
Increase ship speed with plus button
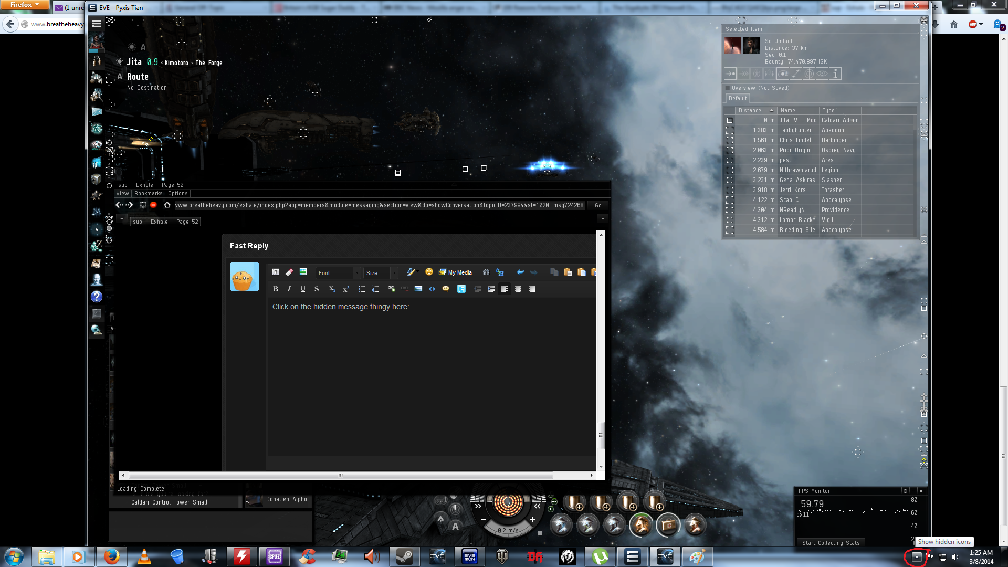[532, 519]
